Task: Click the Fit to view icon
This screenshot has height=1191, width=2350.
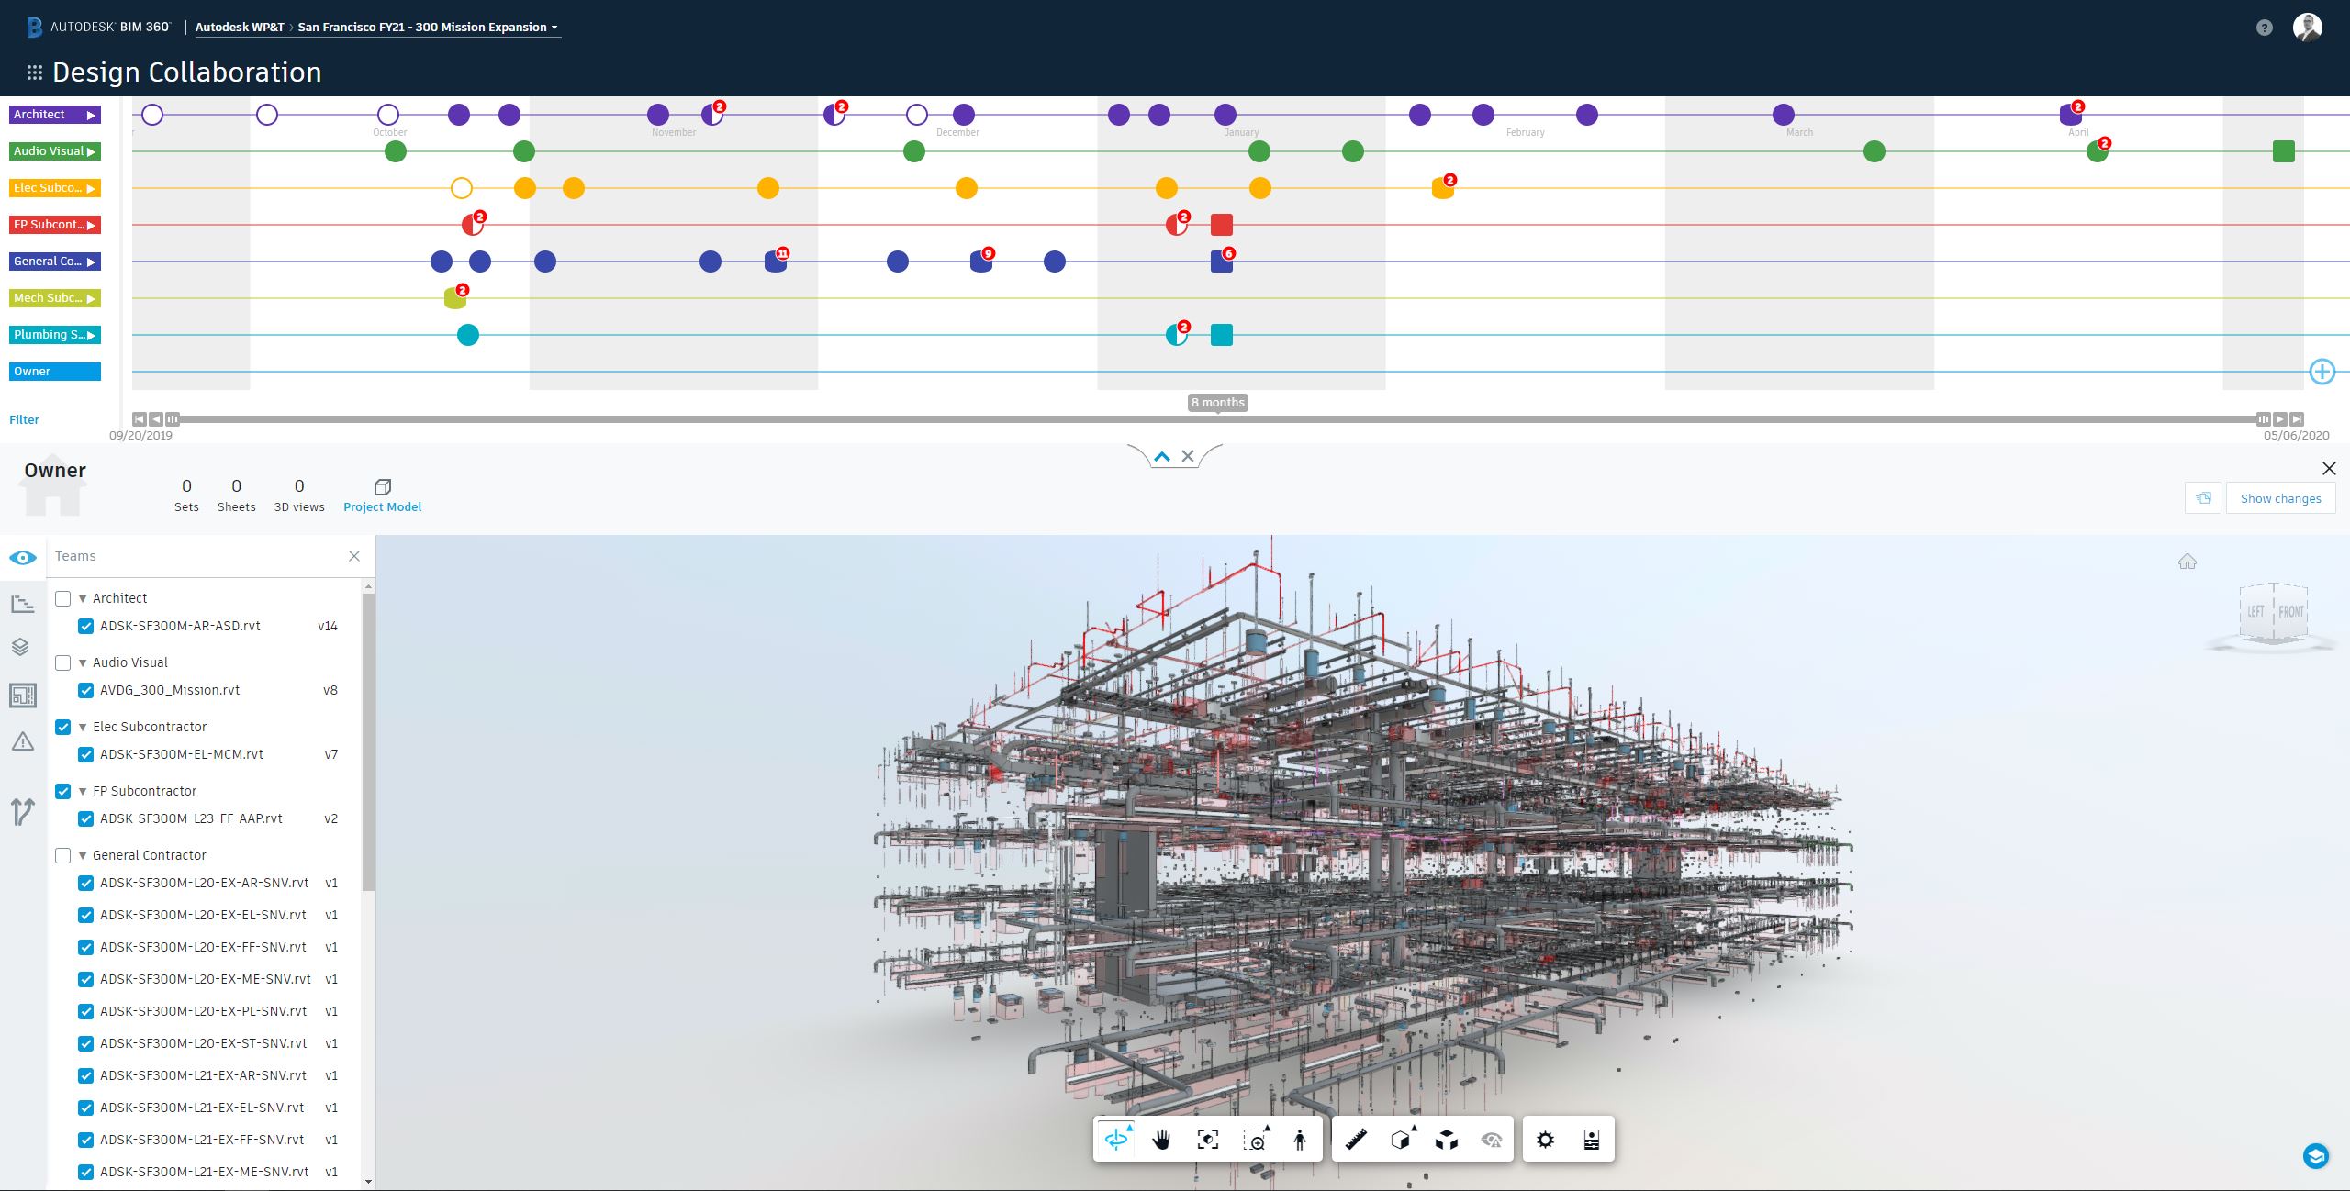Action: click(x=1208, y=1140)
